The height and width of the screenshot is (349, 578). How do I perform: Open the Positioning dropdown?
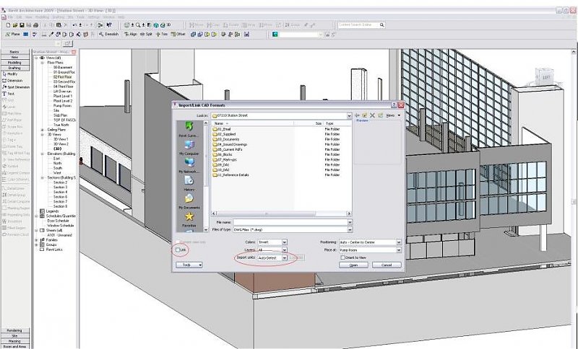coord(399,242)
